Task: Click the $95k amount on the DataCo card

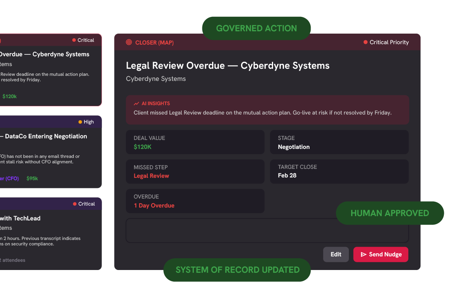Action: click(x=32, y=178)
